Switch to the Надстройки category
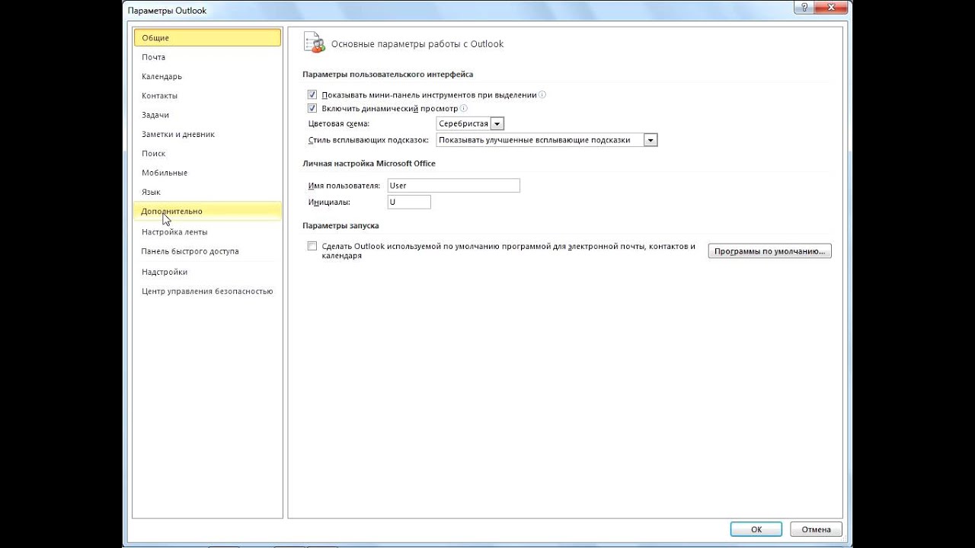 207,272
